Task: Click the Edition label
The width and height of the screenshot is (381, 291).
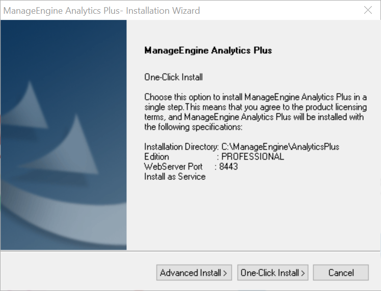Action: click(x=156, y=156)
